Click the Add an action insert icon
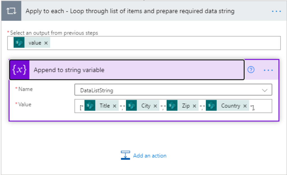The width and height of the screenshot is (287, 175). pyautogui.click(x=126, y=155)
